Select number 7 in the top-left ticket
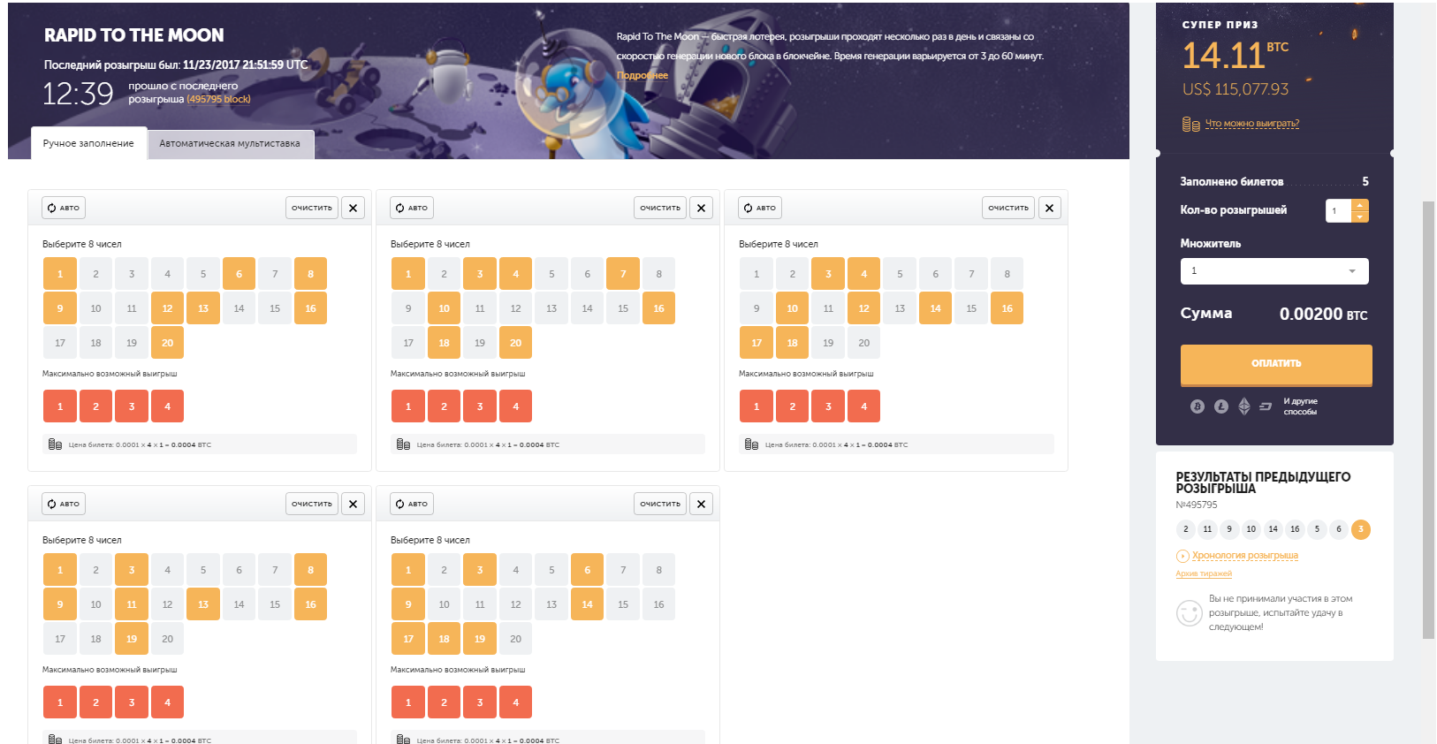The height and width of the screenshot is (744, 1437). click(x=275, y=274)
